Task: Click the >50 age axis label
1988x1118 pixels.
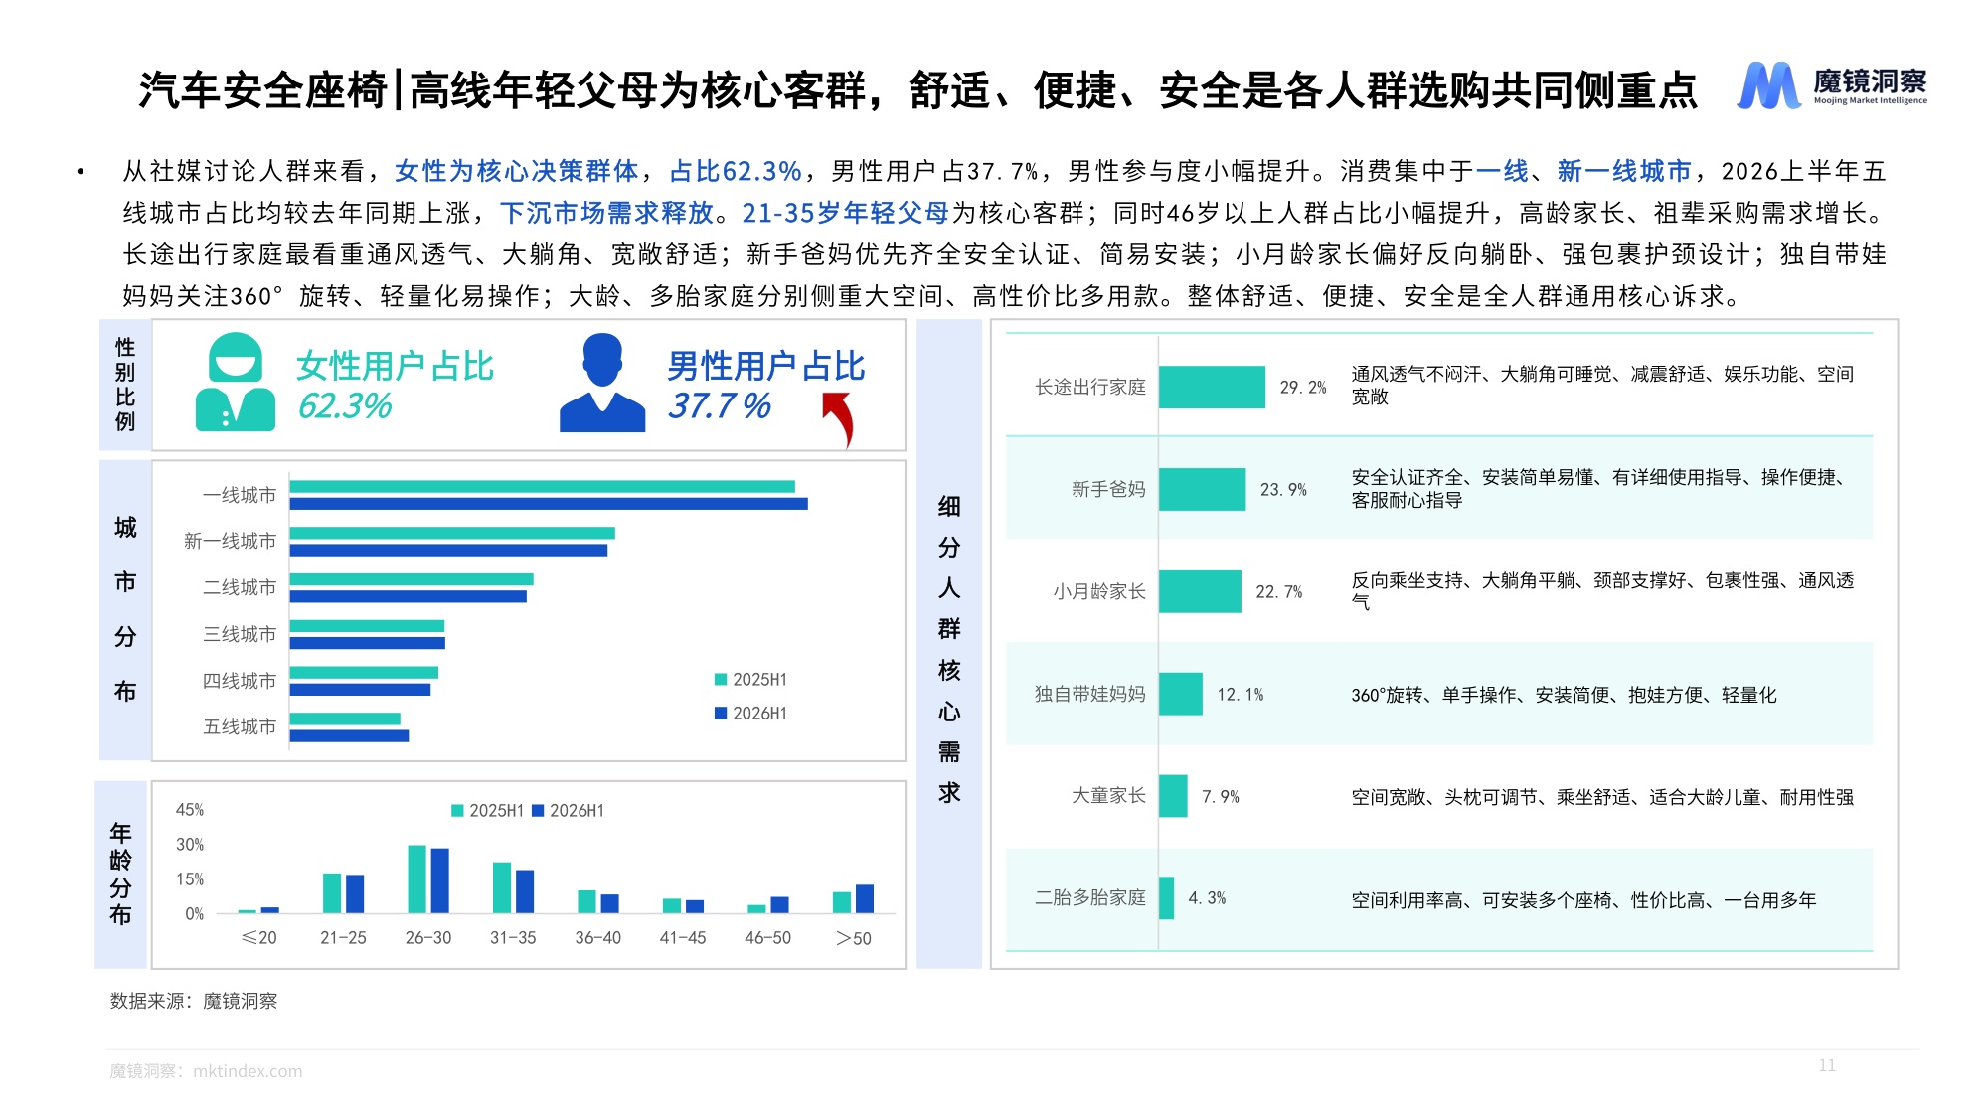Action: [x=853, y=938]
